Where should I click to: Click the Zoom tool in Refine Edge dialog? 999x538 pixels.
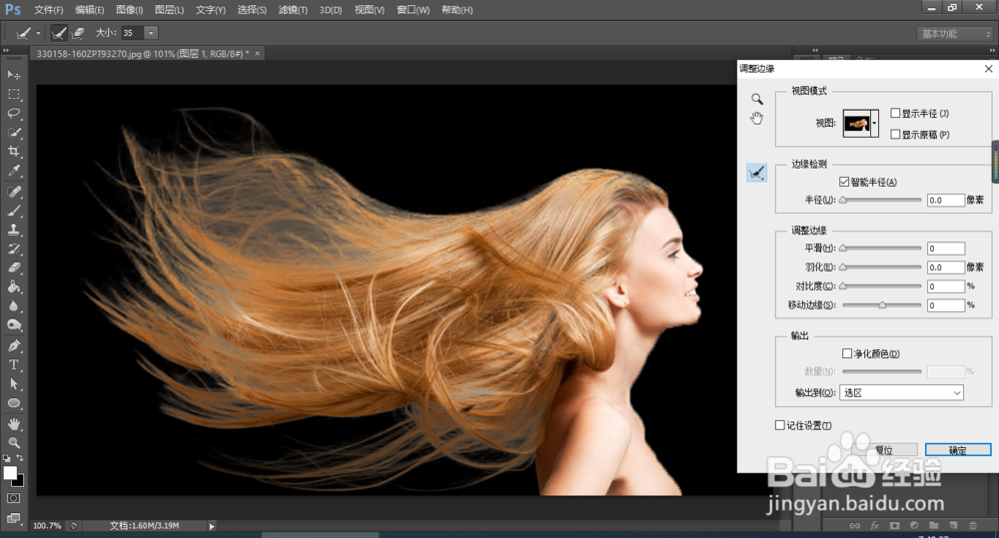[757, 99]
